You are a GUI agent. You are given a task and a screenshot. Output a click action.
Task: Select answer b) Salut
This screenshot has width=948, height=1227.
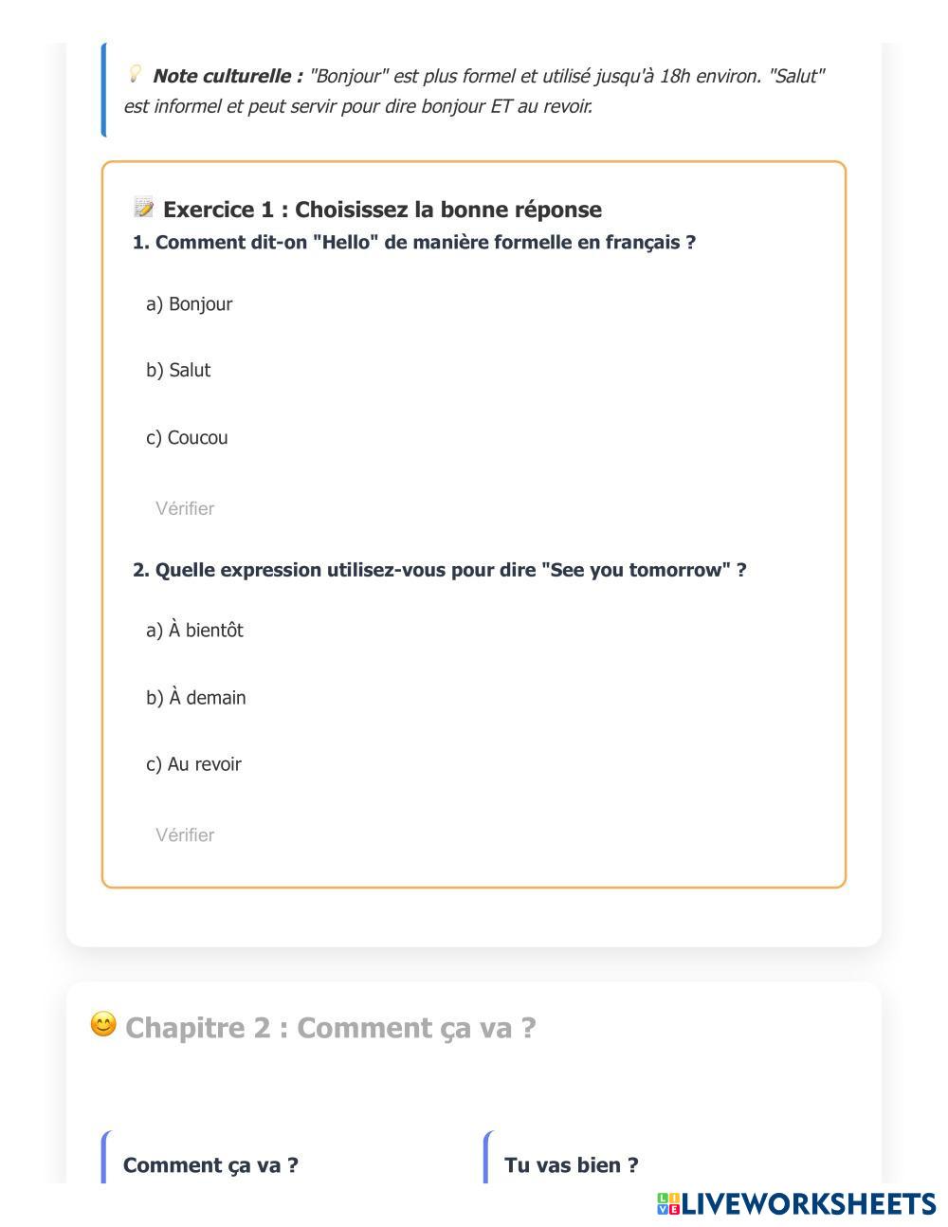[x=178, y=371]
